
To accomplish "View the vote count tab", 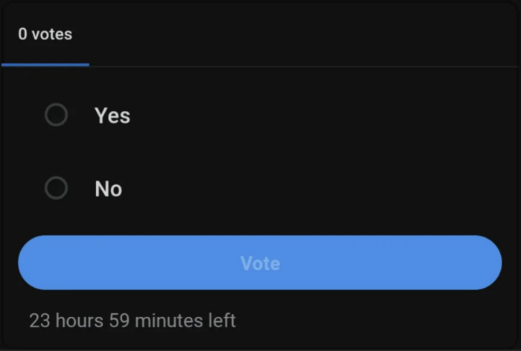I will (x=45, y=34).
